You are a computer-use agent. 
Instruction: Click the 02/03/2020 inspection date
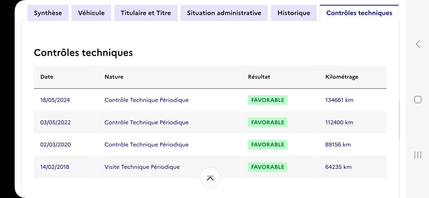point(55,145)
